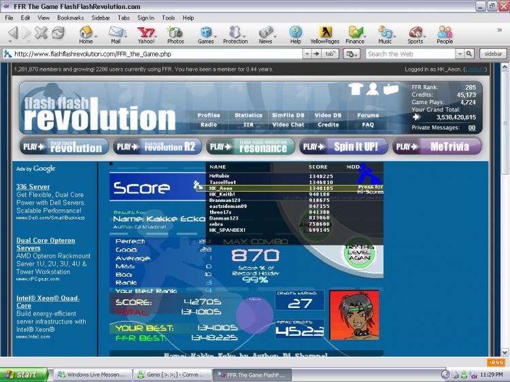This screenshot has height=382, width=510.
Task: Click the Go arrow next to address bar
Action: point(316,54)
